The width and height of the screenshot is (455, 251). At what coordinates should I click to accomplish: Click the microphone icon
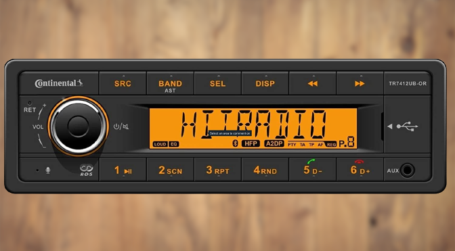48,170
